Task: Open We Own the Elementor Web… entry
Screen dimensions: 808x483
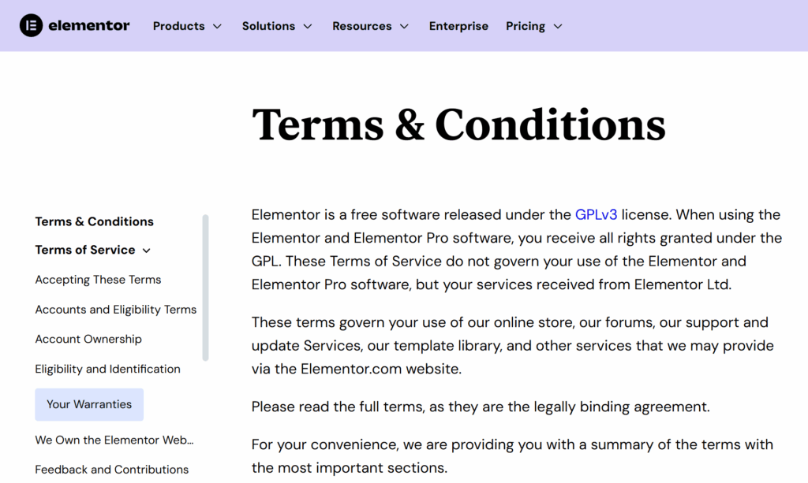Action: (x=114, y=440)
